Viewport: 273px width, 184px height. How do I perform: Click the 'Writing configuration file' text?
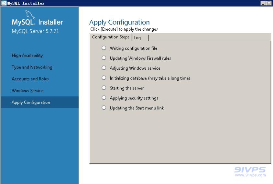133,48
